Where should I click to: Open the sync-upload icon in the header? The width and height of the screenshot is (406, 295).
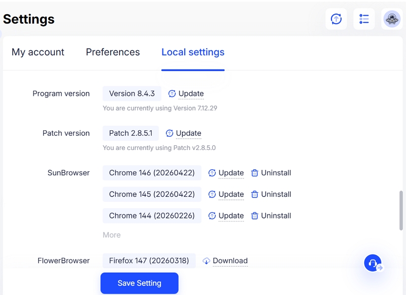(x=336, y=19)
